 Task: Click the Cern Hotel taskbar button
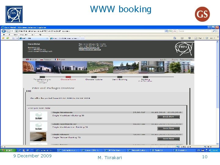tap(46, 150)
